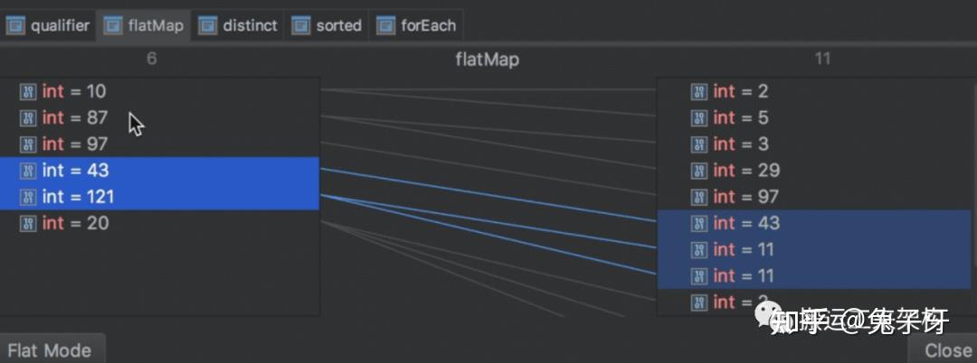Click icon beside int = 97 on left
Screen dimensions: 977x363
(x=29, y=144)
